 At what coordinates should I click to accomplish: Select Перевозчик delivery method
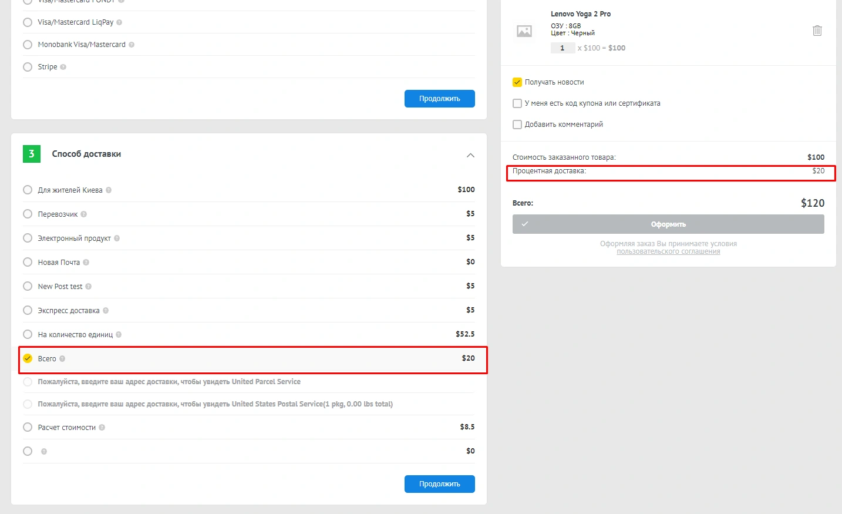click(x=28, y=214)
